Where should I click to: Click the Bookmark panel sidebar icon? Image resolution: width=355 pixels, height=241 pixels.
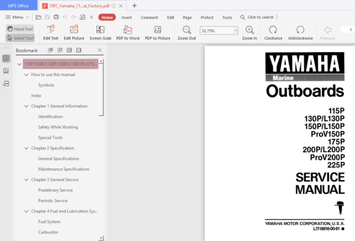[x=6, y=58]
